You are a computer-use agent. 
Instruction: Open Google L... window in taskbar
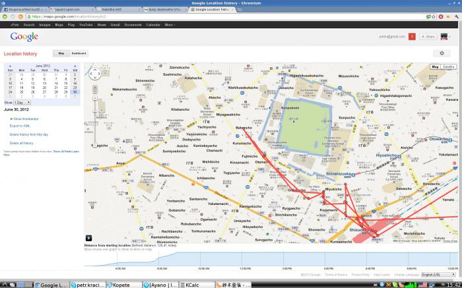[51, 285]
